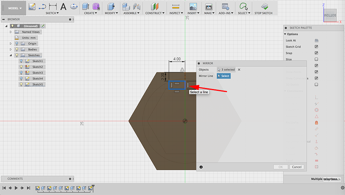This screenshot has width=345, height=195.
Task: Select the Press Pull icon in Modify
Action: tap(111, 7)
